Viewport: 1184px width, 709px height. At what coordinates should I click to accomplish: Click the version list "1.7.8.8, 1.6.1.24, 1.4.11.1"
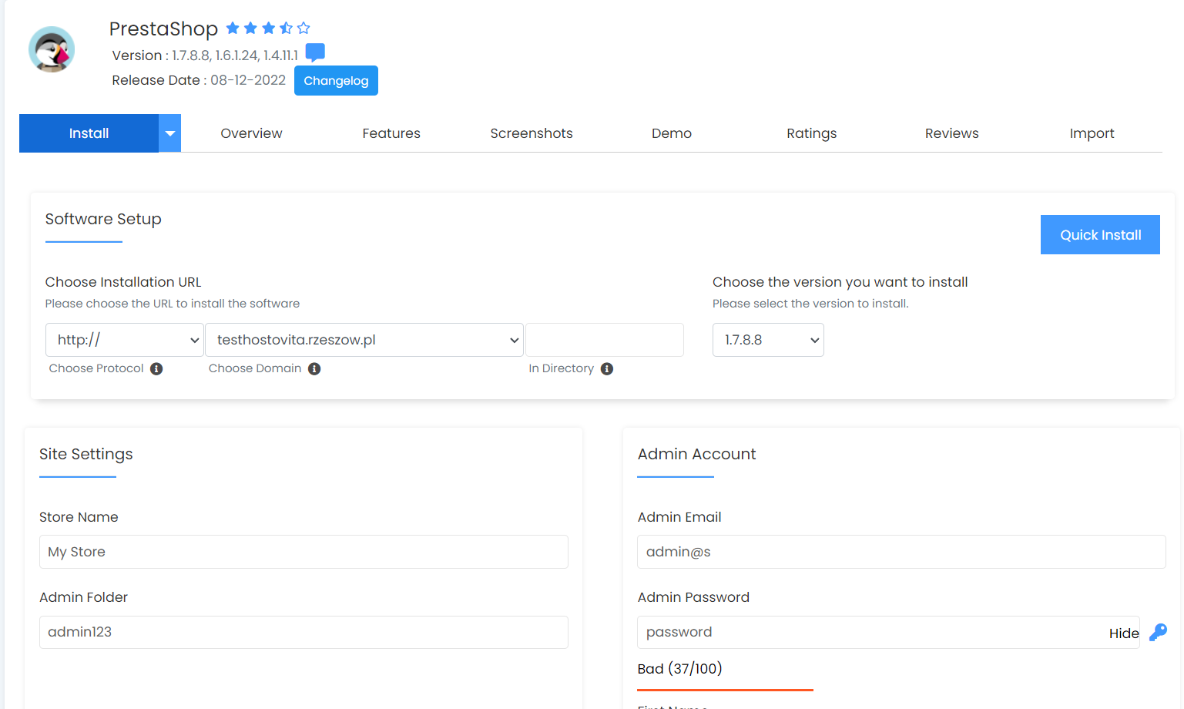click(235, 55)
